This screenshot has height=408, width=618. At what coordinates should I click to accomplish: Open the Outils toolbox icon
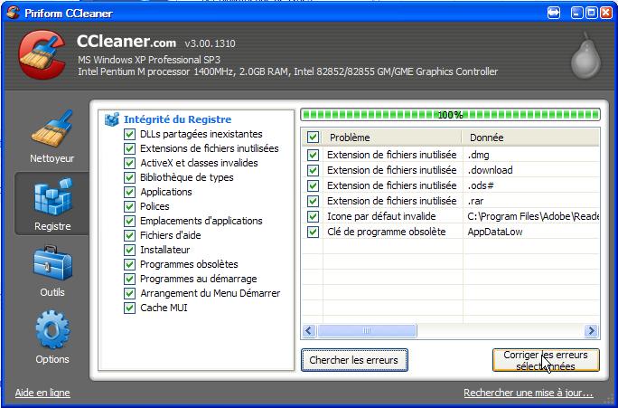coord(52,269)
